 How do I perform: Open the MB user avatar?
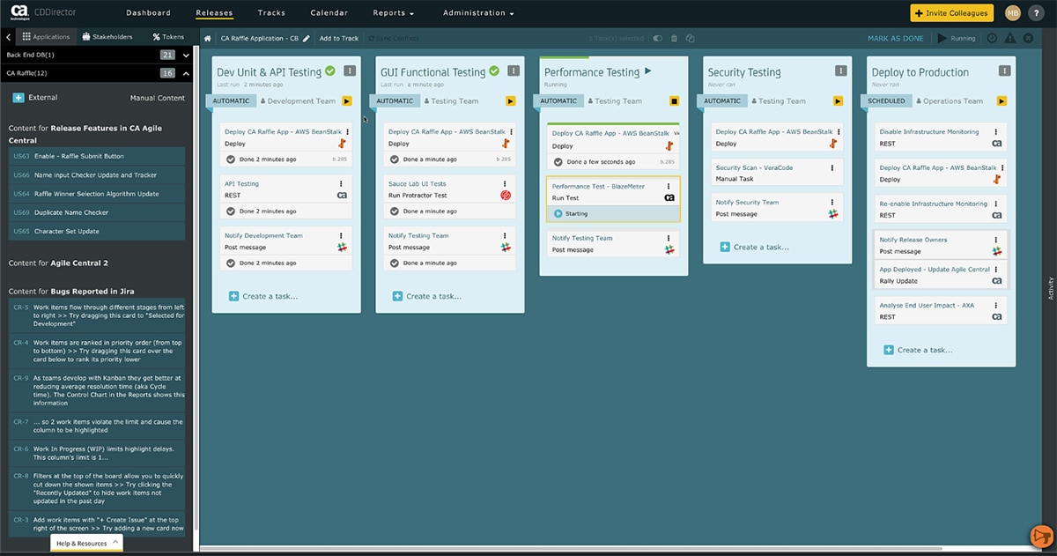tap(1013, 13)
